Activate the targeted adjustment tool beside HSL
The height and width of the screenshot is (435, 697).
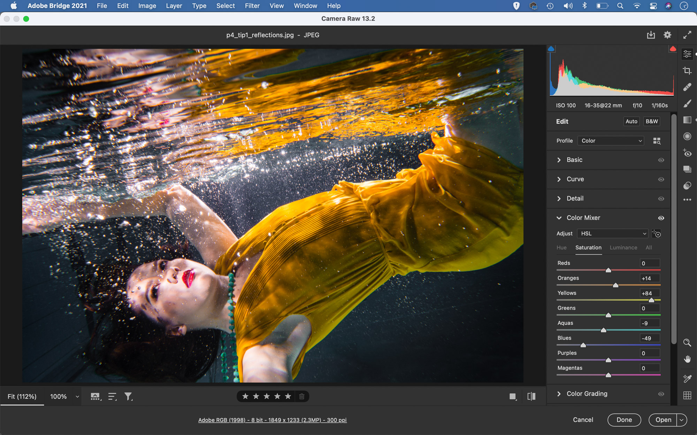pyautogui.click(x=656, y=234)
